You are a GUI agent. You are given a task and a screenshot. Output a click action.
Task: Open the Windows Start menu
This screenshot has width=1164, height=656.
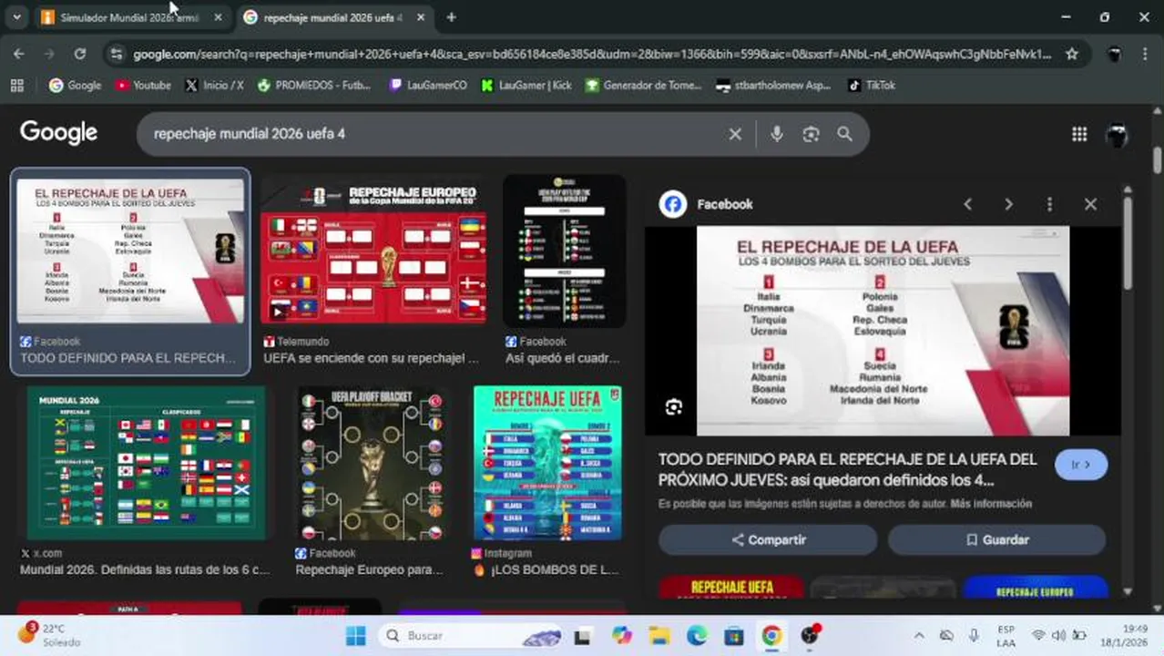click(x=355, y=636)
